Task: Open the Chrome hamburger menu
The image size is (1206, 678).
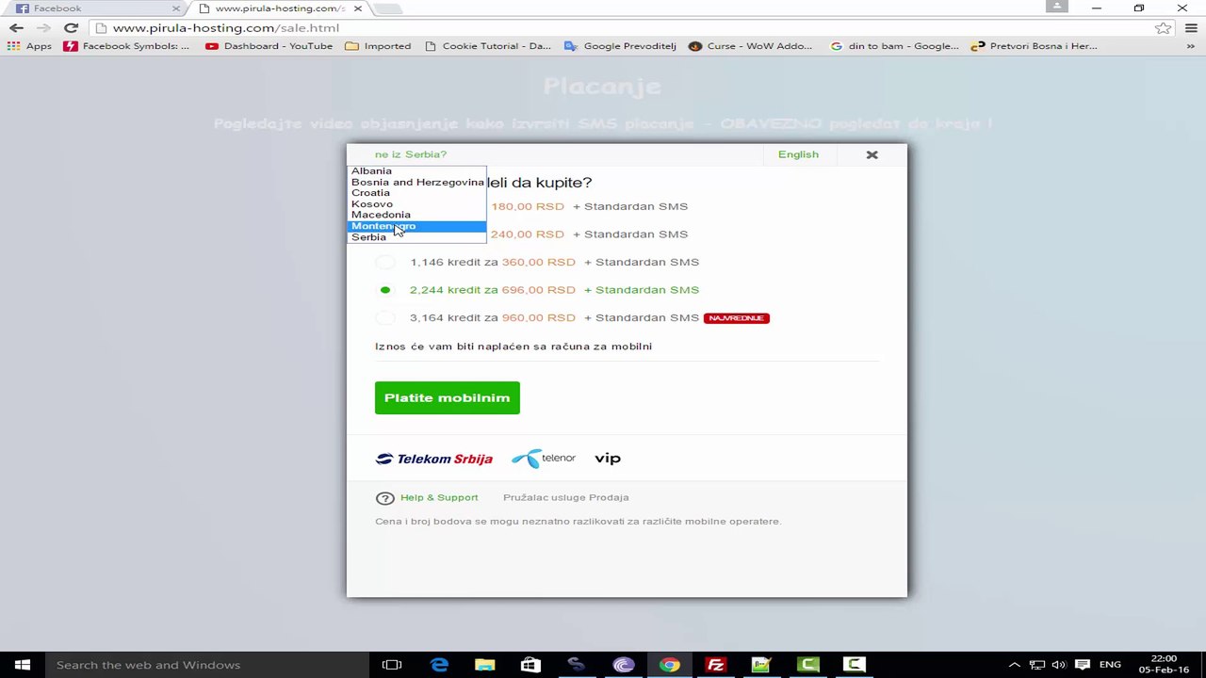Action: point(1191,28)
